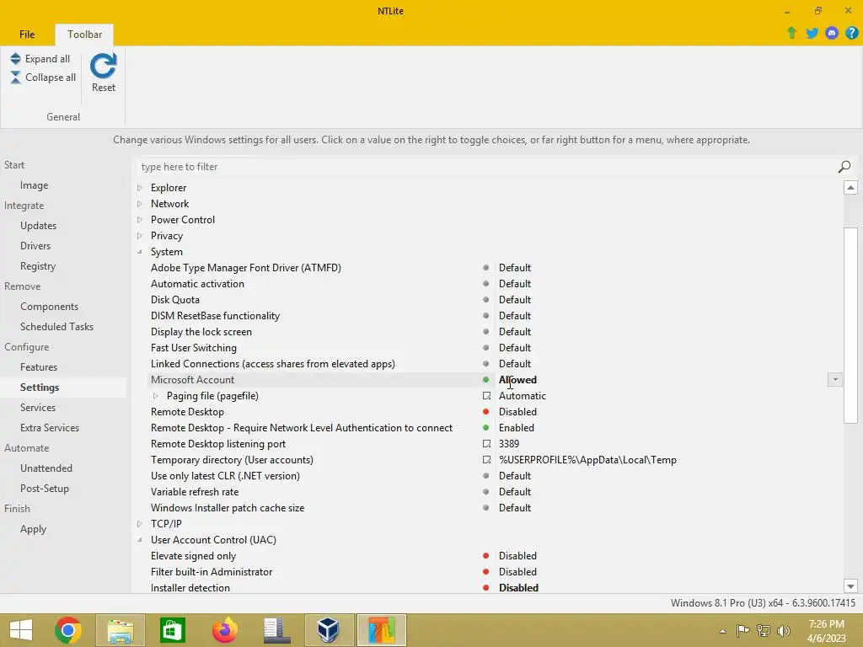Click Expand all button
Image resolution: width=863 pixels, height=647 pixels.
click(x=40, y=59)
